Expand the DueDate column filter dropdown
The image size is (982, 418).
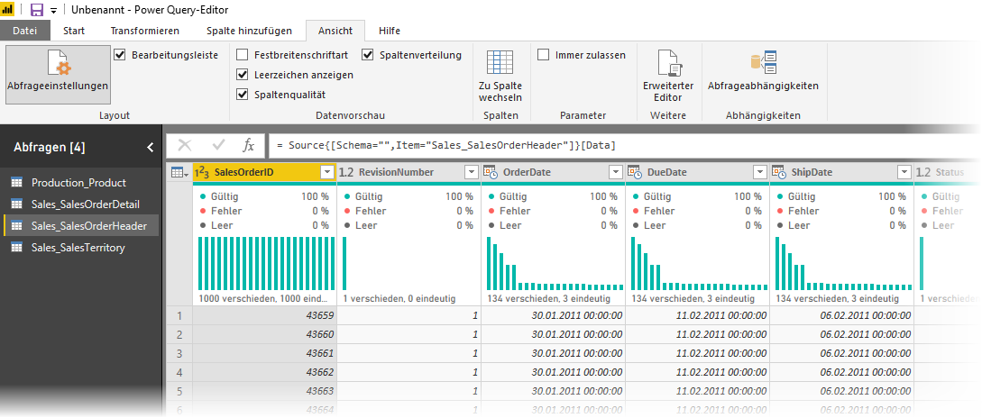(759, 172)
